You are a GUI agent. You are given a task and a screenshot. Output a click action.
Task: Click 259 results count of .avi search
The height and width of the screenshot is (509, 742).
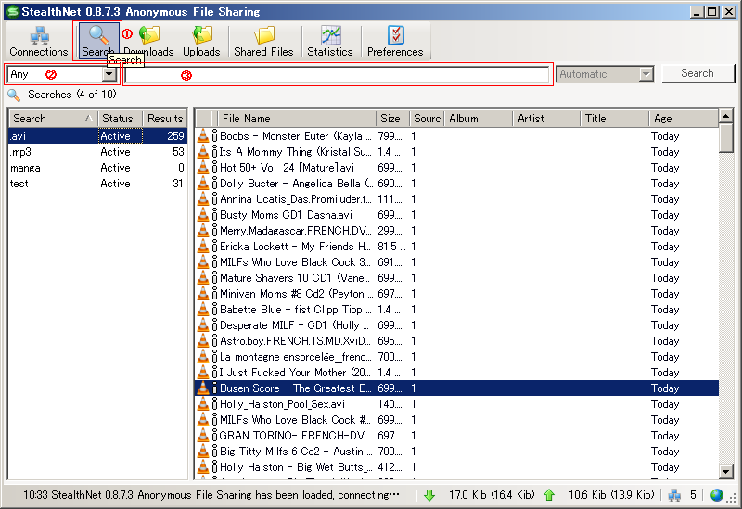tap(175, 136)
